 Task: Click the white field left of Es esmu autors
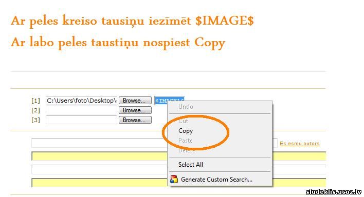click(154, 143)
